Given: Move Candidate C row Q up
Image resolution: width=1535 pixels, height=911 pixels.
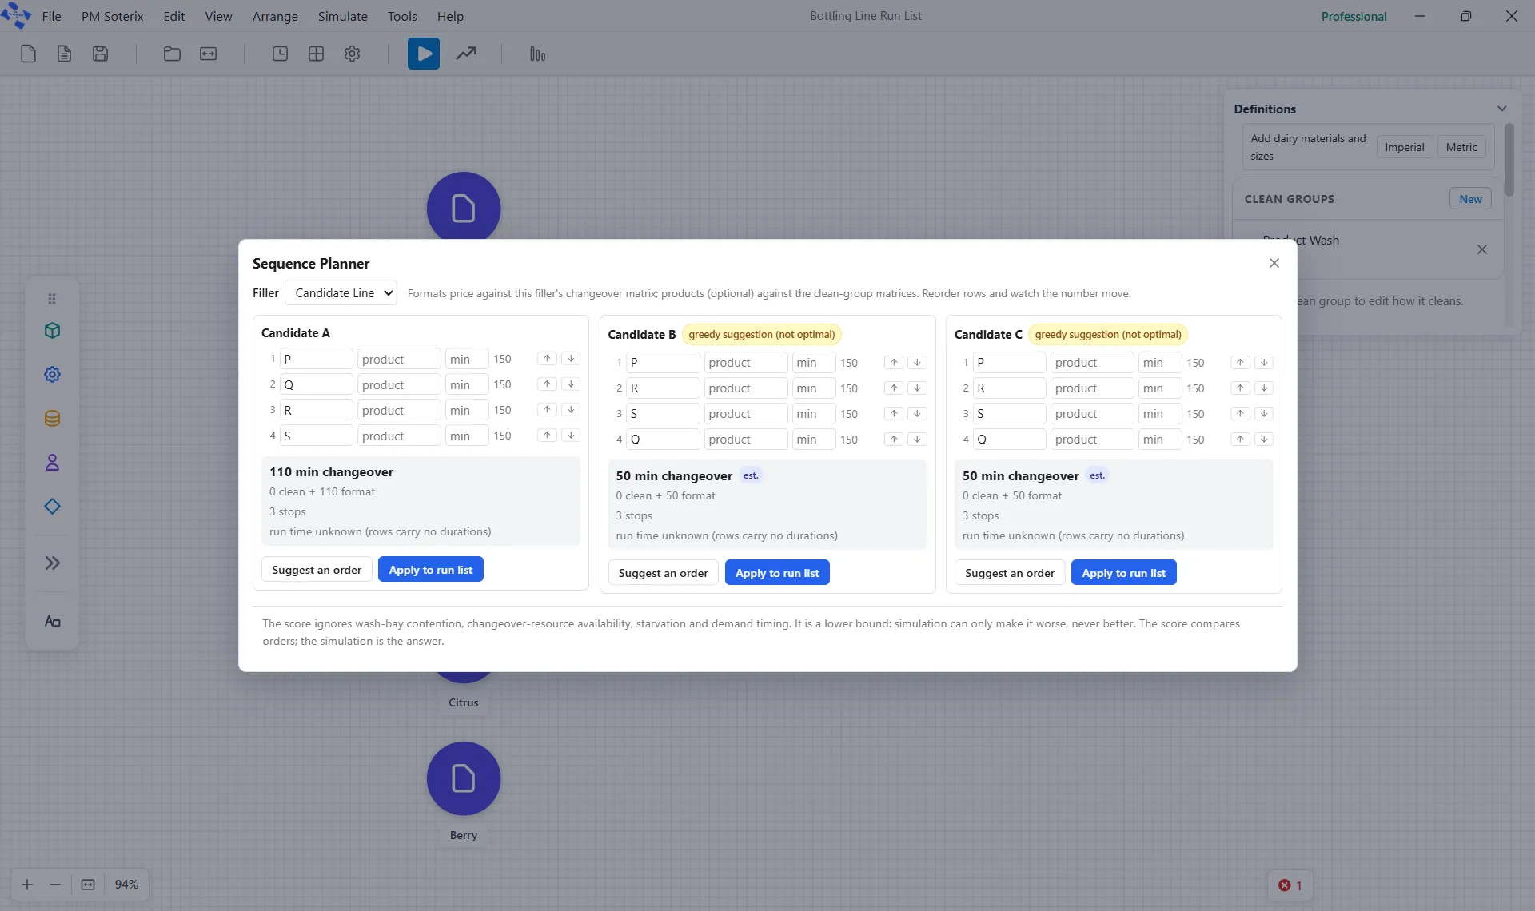Looking at the screenshot, I should coord(1240,440).
